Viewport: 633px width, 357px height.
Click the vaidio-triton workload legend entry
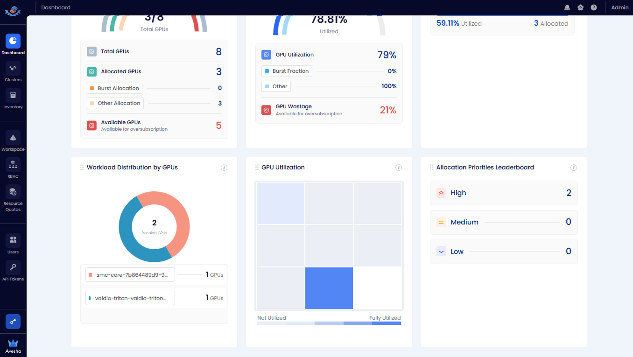pyautogui.click(x=130, y=298)
